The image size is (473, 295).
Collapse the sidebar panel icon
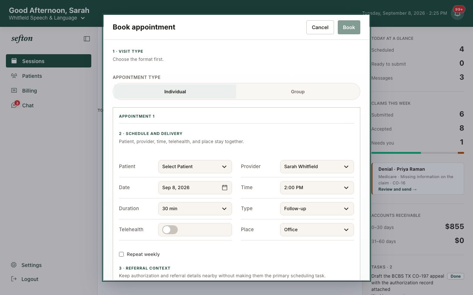(87, 39)
